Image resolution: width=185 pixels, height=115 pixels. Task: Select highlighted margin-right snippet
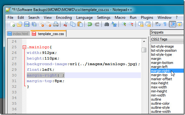(167, 71)
